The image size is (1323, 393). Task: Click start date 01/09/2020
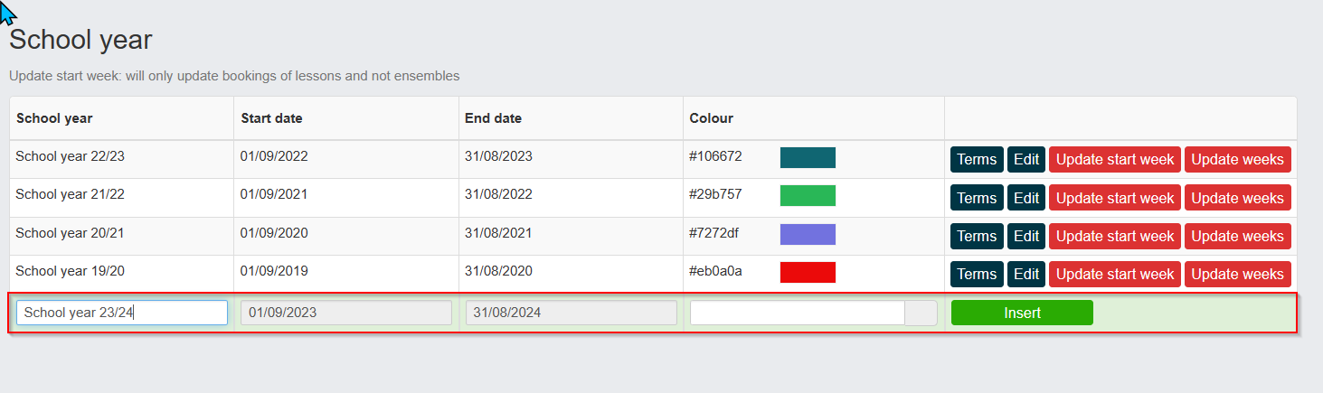[x=274, y=233]
